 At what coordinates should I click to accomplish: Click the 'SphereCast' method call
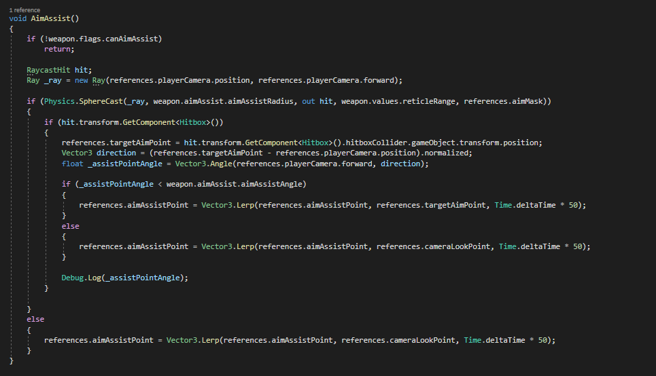[x=101, y=101]
